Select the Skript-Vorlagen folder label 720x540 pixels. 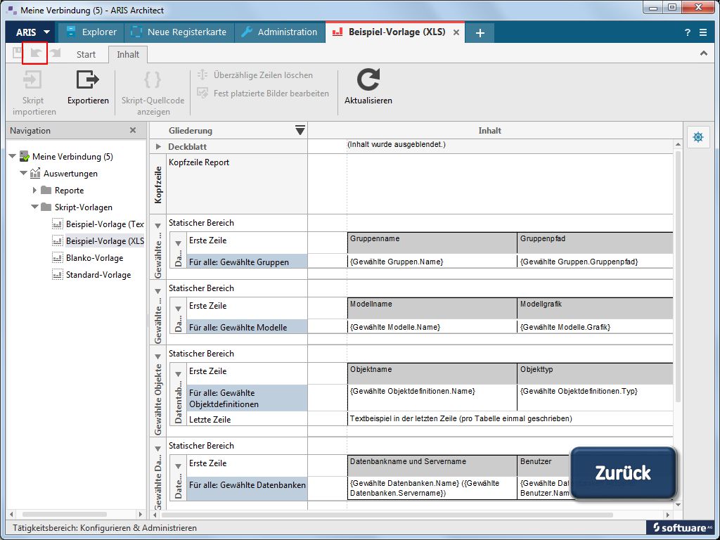point(84,207)
